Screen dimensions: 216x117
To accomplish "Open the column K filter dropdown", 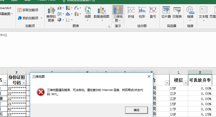I will [167, 83].
